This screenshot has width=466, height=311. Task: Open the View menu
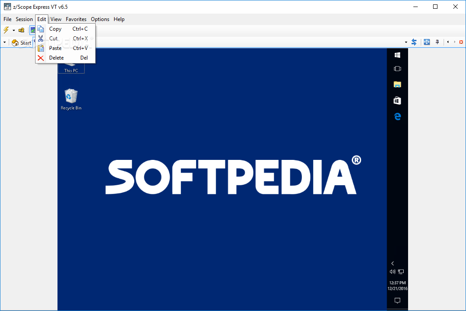point(56,19)
